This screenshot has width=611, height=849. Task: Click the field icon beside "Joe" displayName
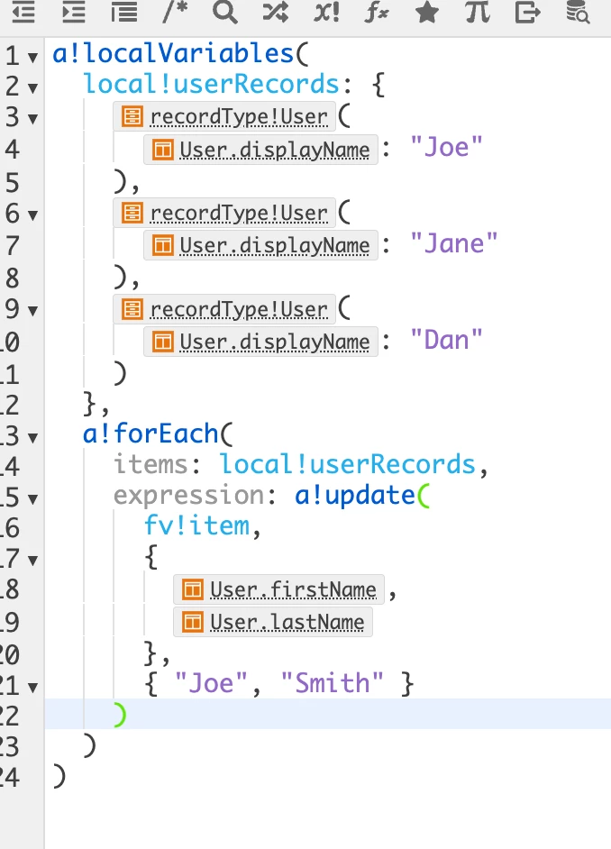tap(162, 149)
